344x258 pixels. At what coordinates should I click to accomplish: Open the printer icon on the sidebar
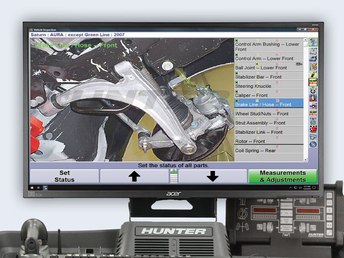(x=313, y=136)
